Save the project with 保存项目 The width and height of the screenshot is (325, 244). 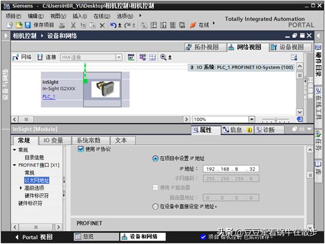coord(39,25)
